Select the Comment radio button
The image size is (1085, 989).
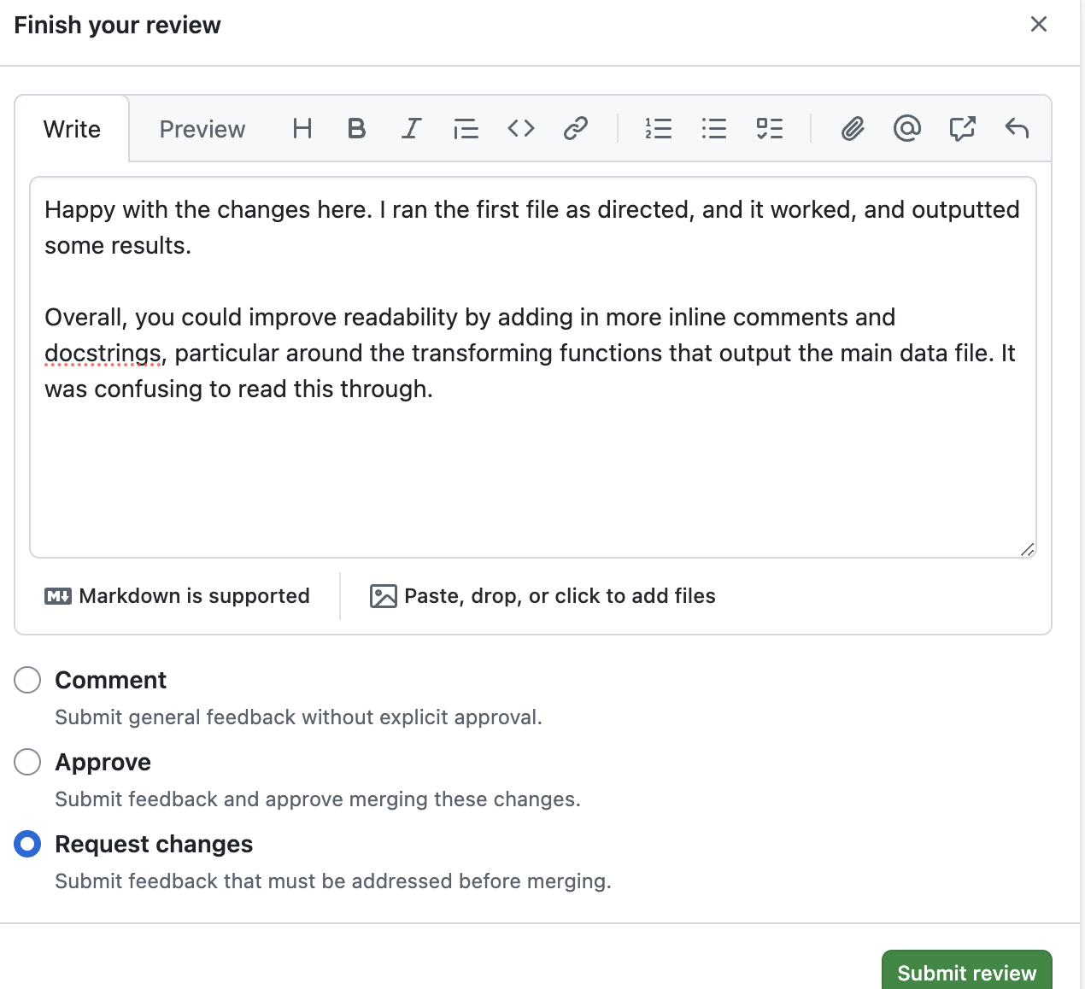coord(27,680)
